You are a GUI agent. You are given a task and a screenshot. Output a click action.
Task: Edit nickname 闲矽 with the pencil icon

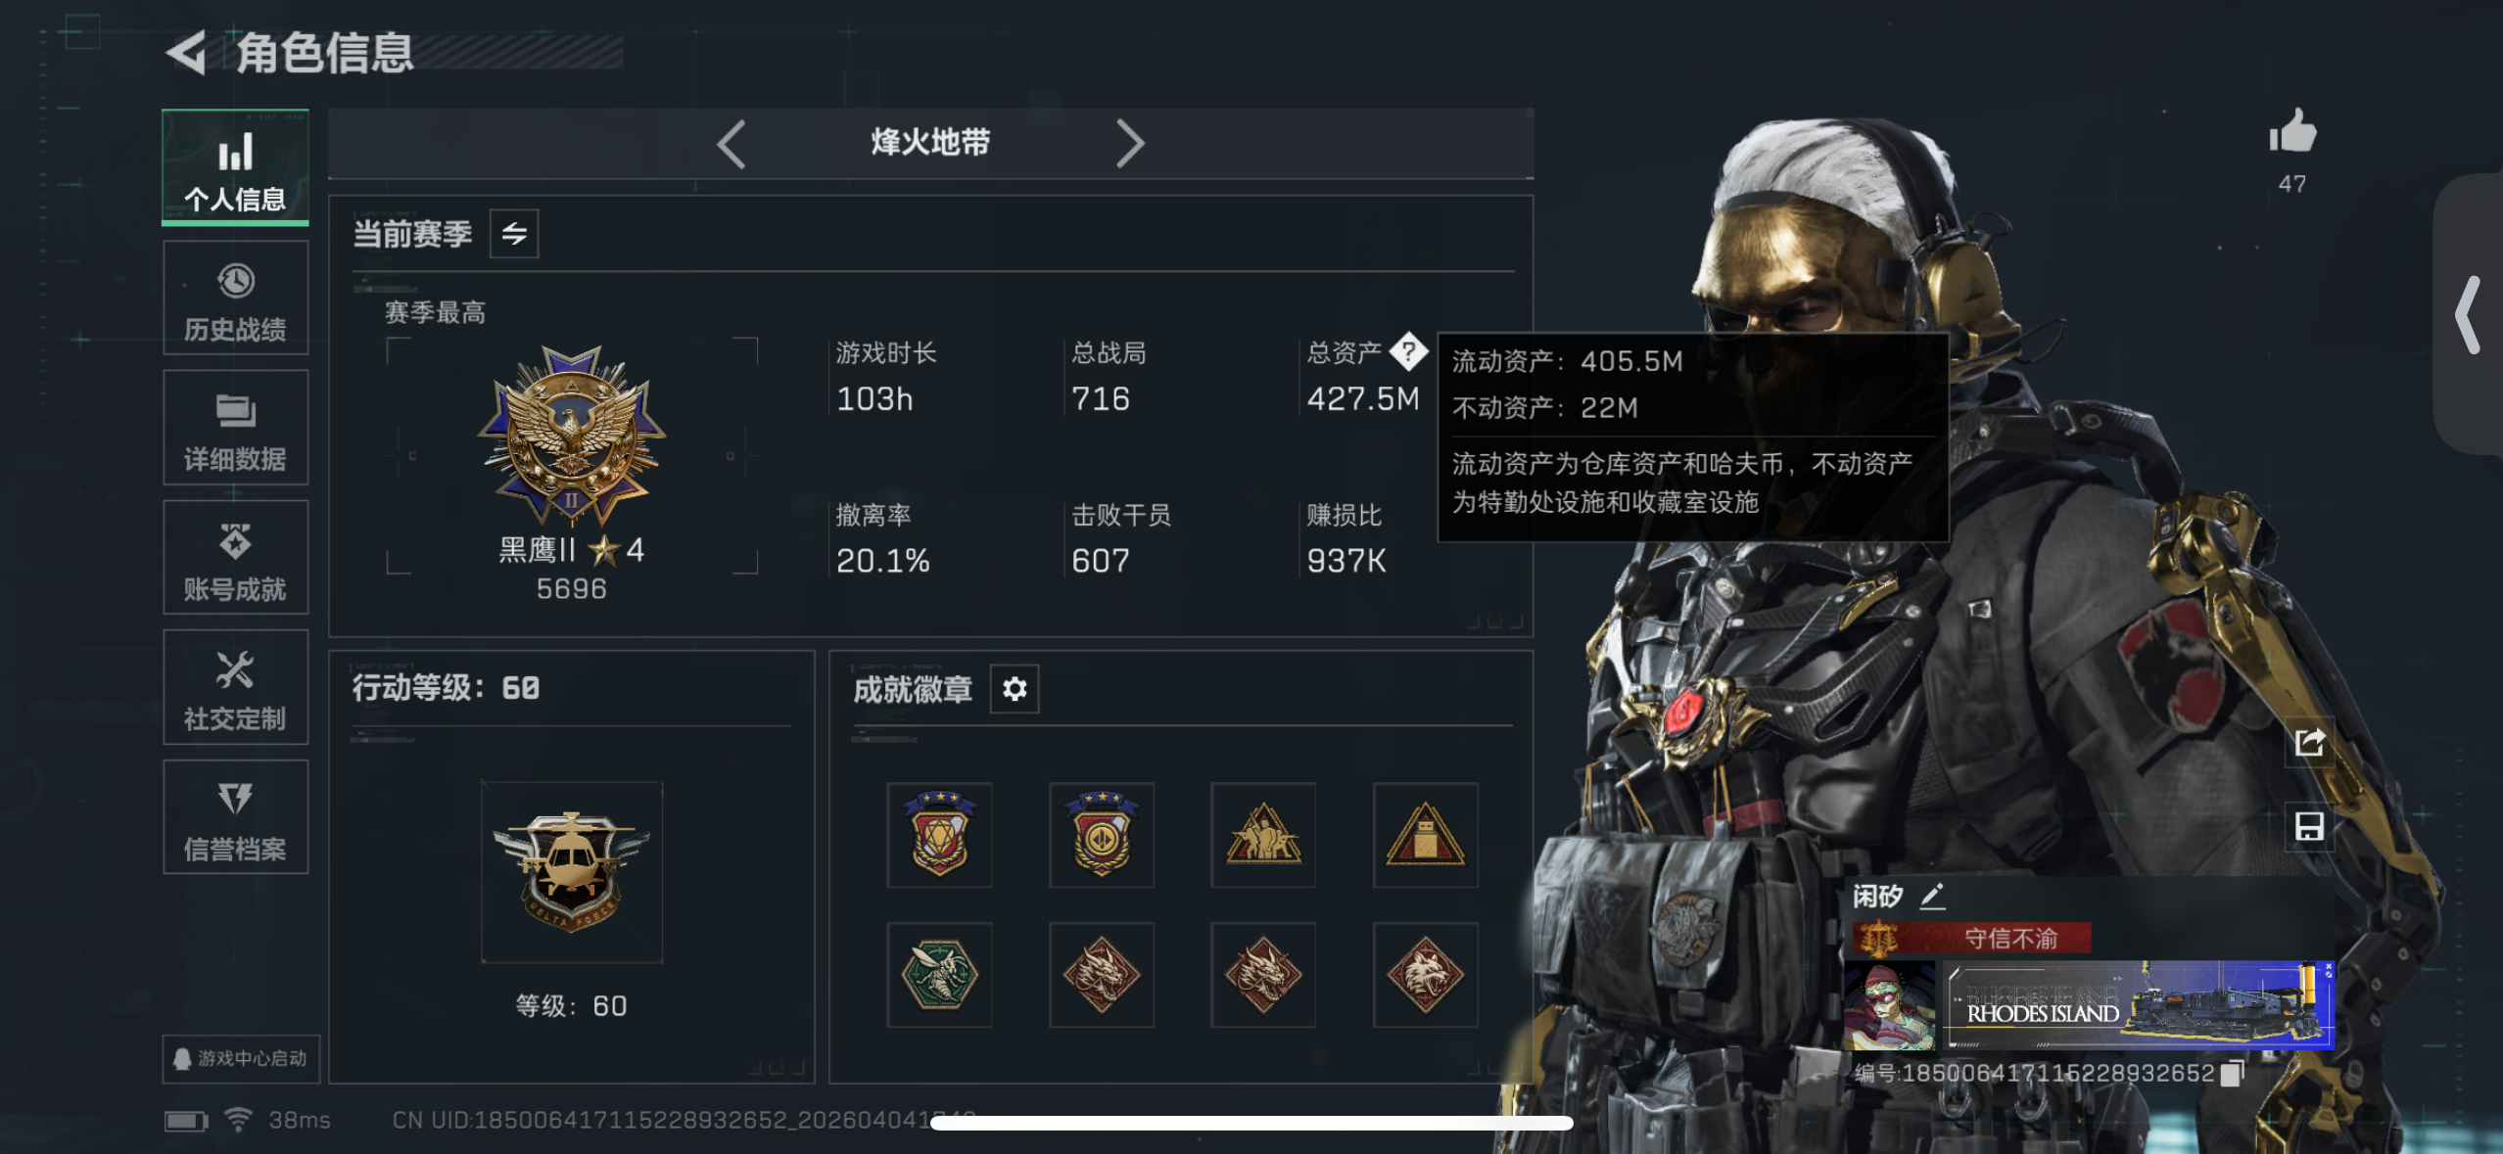coord(1931,896)
